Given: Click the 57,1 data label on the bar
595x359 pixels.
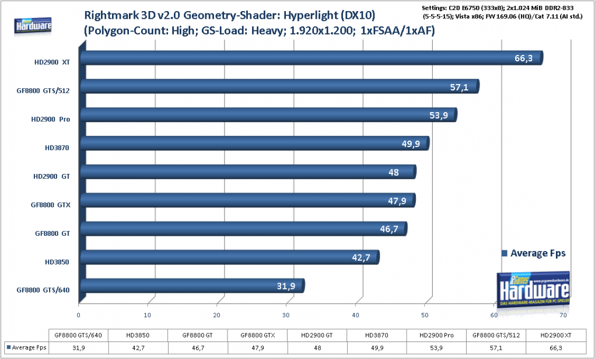Looking at the screenshot, I should [459, 88].
